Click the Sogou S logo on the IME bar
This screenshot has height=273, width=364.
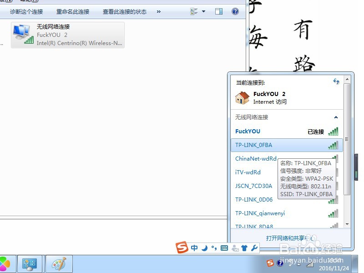click(x=182, y=247)
